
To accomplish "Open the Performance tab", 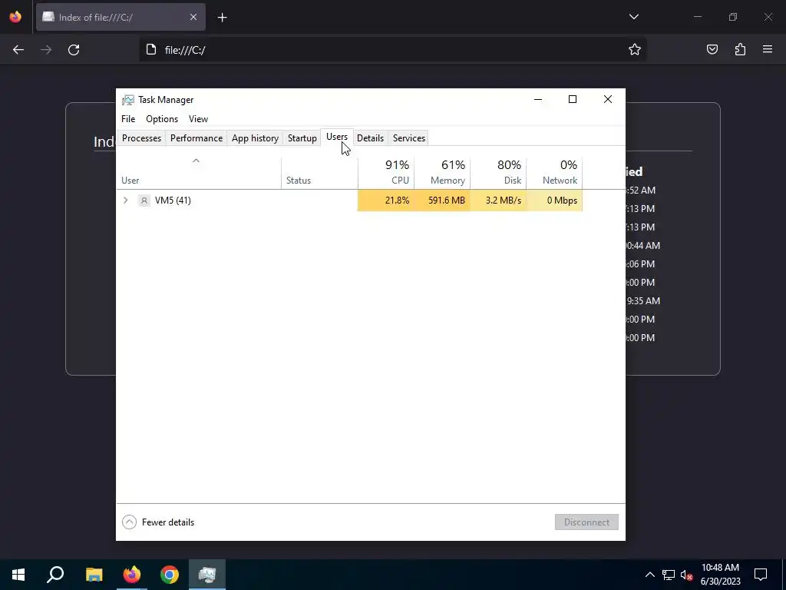I will (x=196, y=138).
